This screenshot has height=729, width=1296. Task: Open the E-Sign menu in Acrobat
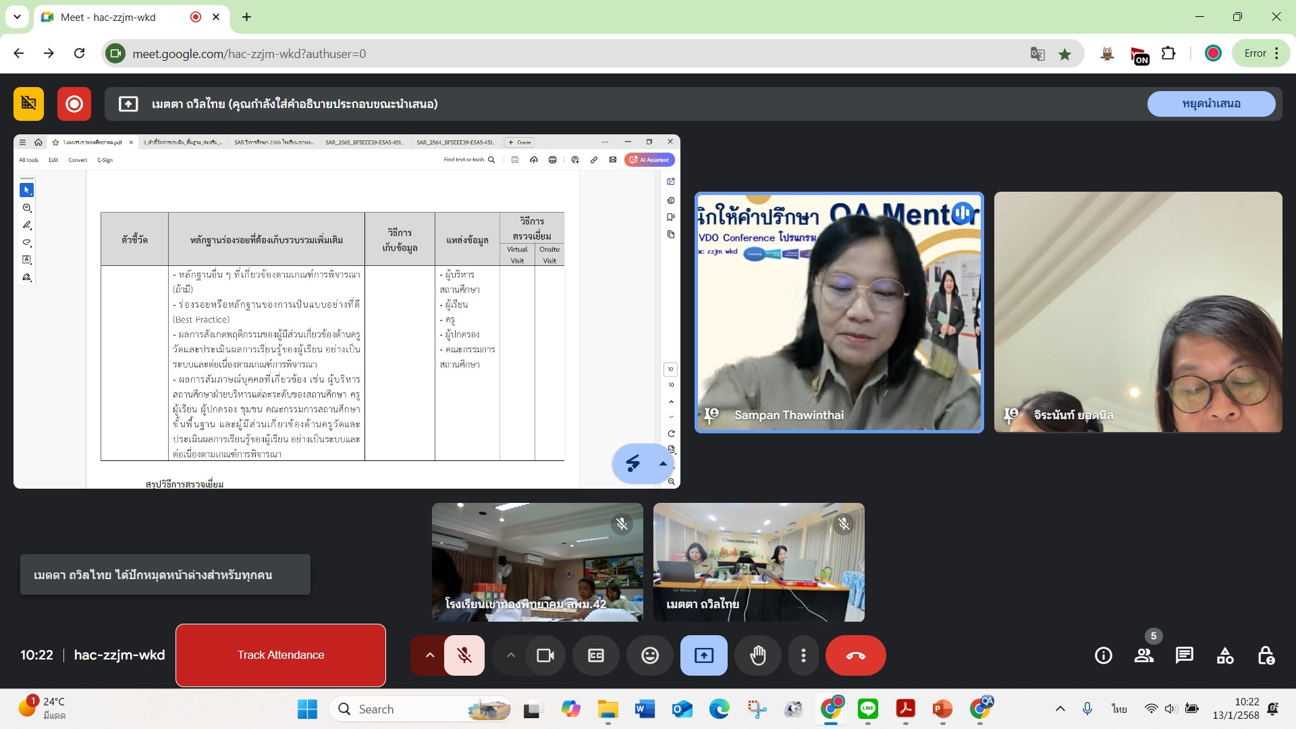pos(105,160)
